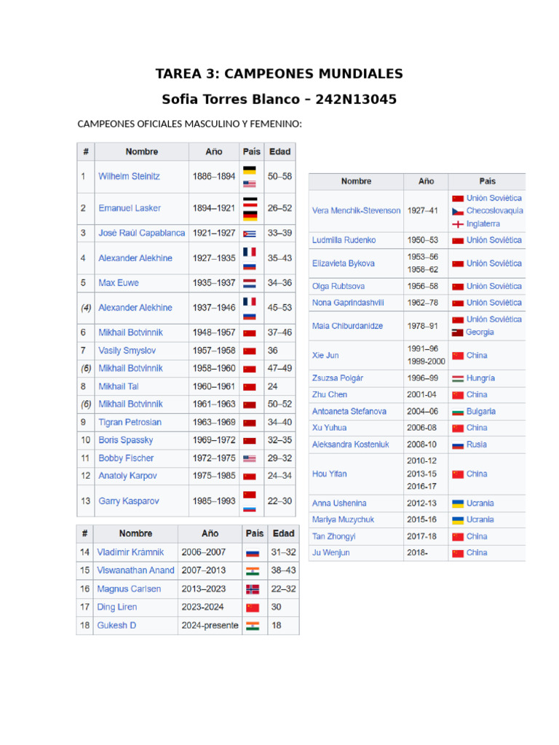
Task: Click the Indian flag in Viswanathan Anand's row
Action: (253, 571)
